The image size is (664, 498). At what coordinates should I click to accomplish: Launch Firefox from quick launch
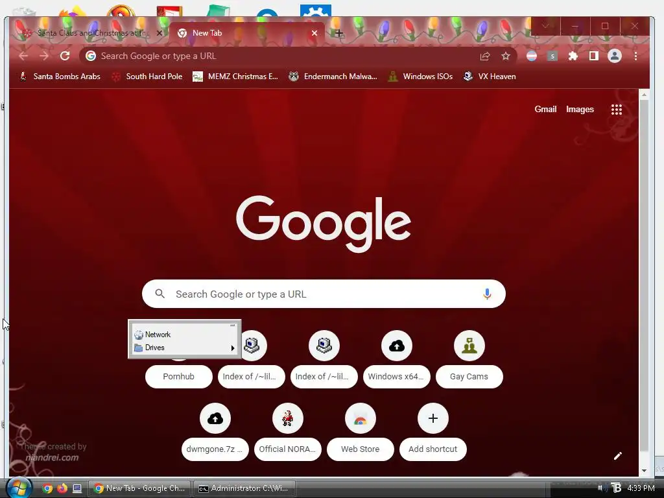(62, 488)
